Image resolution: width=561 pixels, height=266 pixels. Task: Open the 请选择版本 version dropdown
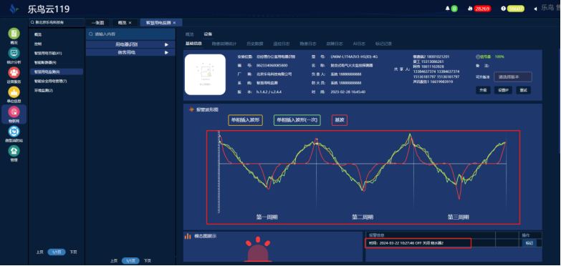tap(513, 77)
